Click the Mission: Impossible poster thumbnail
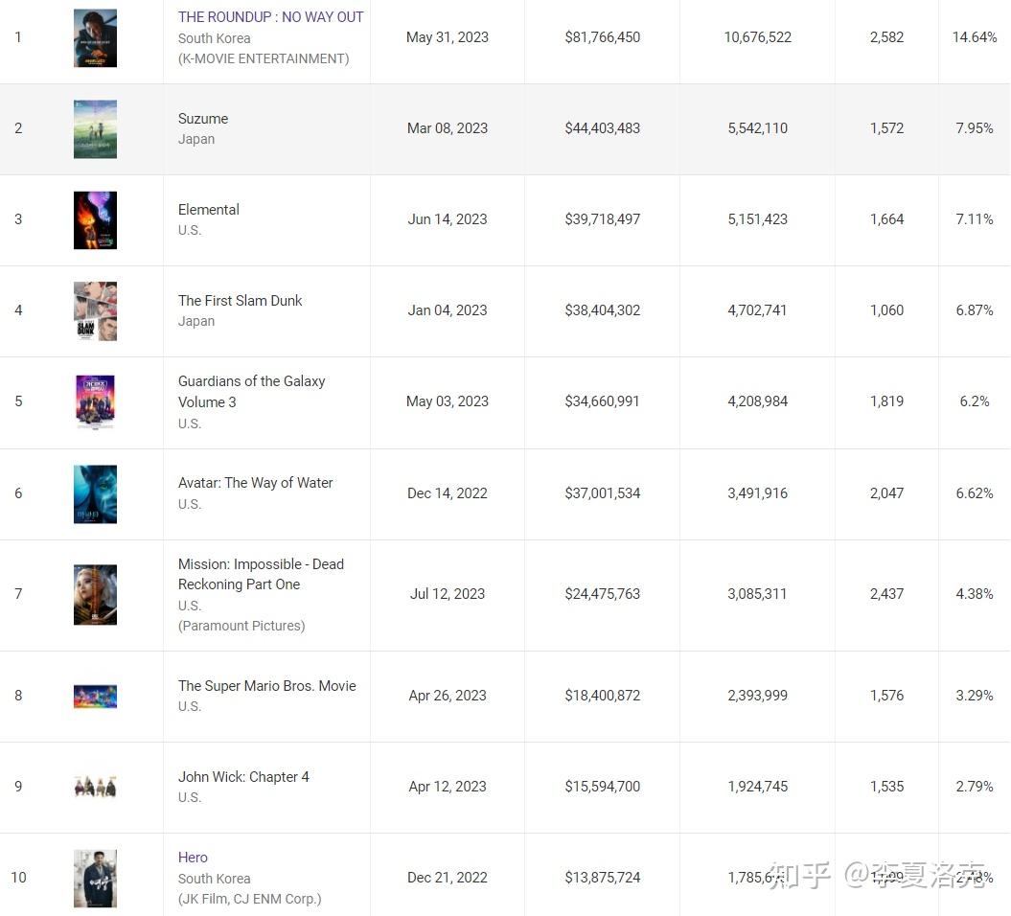 pyautogui.click(x=96, y=594)
